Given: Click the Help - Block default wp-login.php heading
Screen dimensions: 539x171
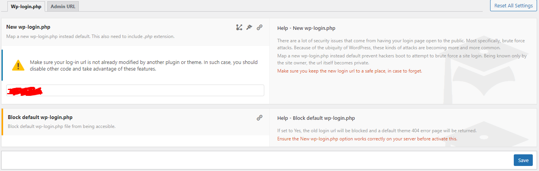Looking at the screenshot, I should (x=316, y=118).
